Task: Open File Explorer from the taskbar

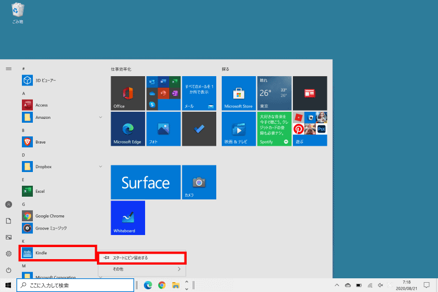Action: 176,285
